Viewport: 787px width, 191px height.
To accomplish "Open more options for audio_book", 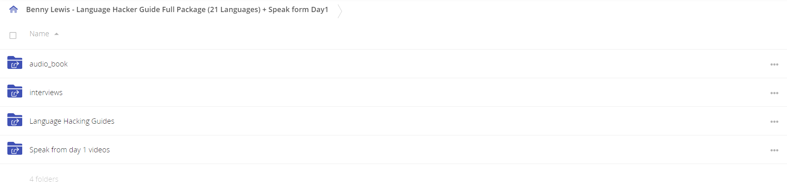I will 774,64.
